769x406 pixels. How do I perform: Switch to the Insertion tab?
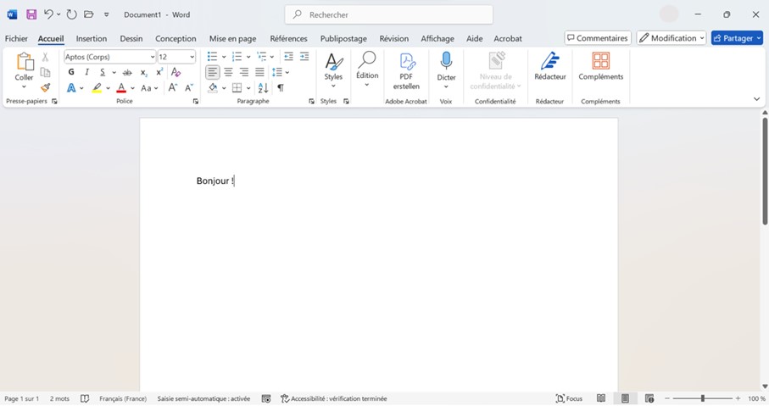[x=92, y=38]
